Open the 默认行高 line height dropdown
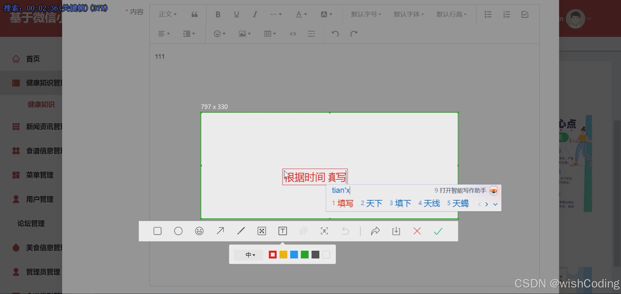This screenshot has height=294, width=621. (451, 14)
